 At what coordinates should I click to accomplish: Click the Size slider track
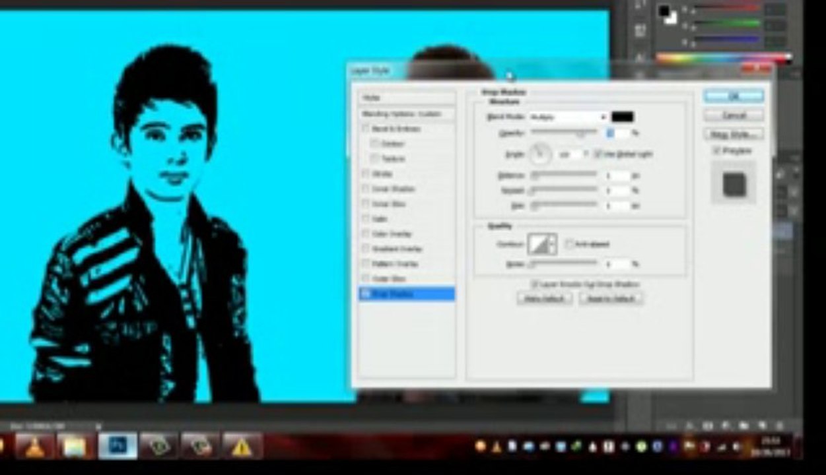pyautogui.click(x=565, y=205)
